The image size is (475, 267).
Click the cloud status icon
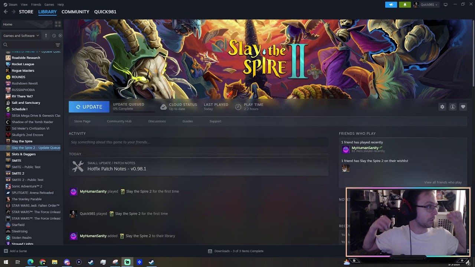163,107
